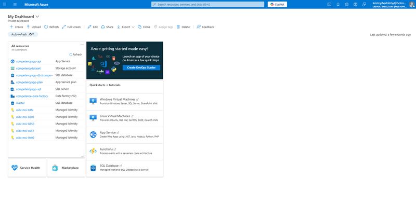The width and height of the screenshot is (416, 204).
Task: Toggle the Auto refresh Off pill
Action: [x=23, y=34]
